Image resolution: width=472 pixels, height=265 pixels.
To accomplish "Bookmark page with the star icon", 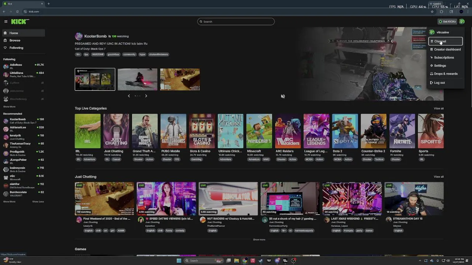I will 432,12.
